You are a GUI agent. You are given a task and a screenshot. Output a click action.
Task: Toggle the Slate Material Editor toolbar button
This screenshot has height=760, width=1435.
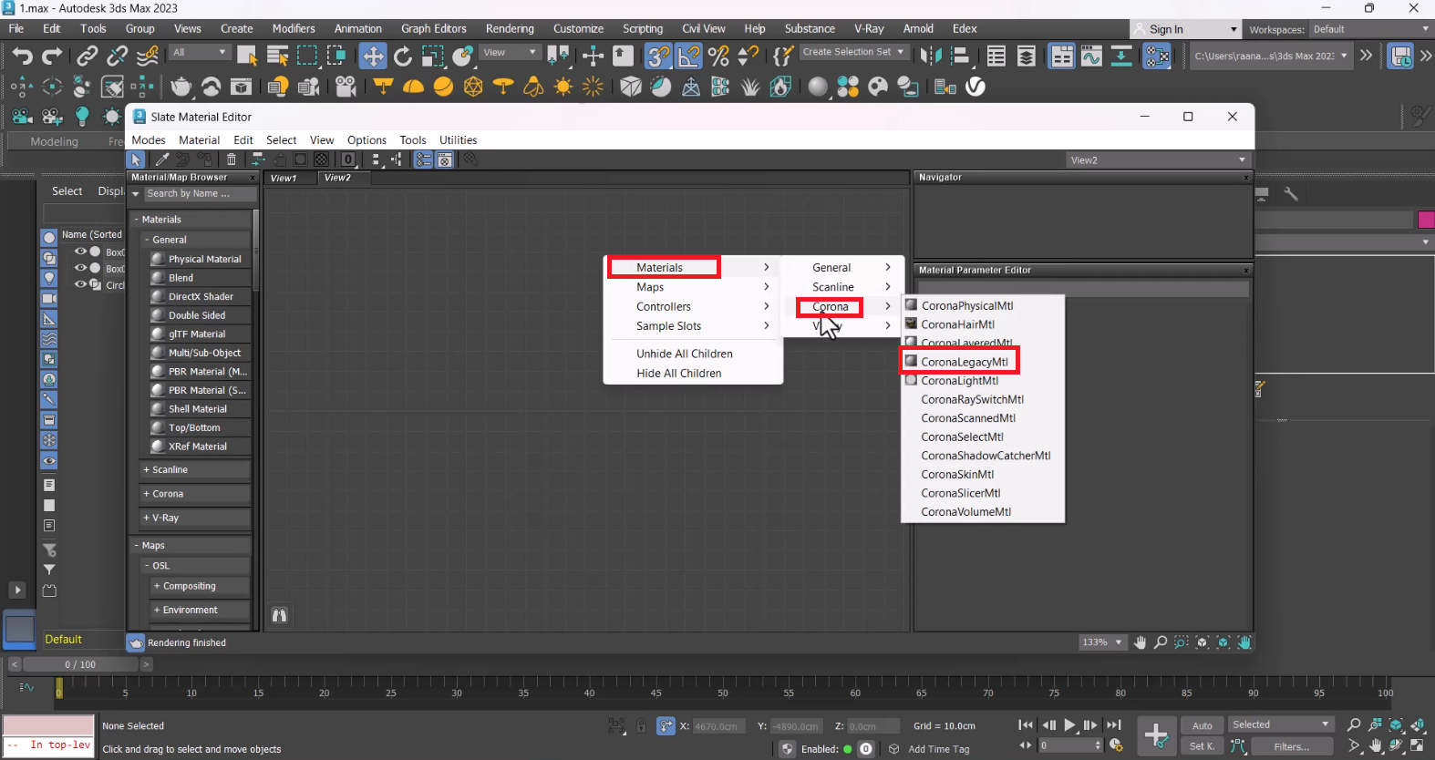coord(1157,56)
